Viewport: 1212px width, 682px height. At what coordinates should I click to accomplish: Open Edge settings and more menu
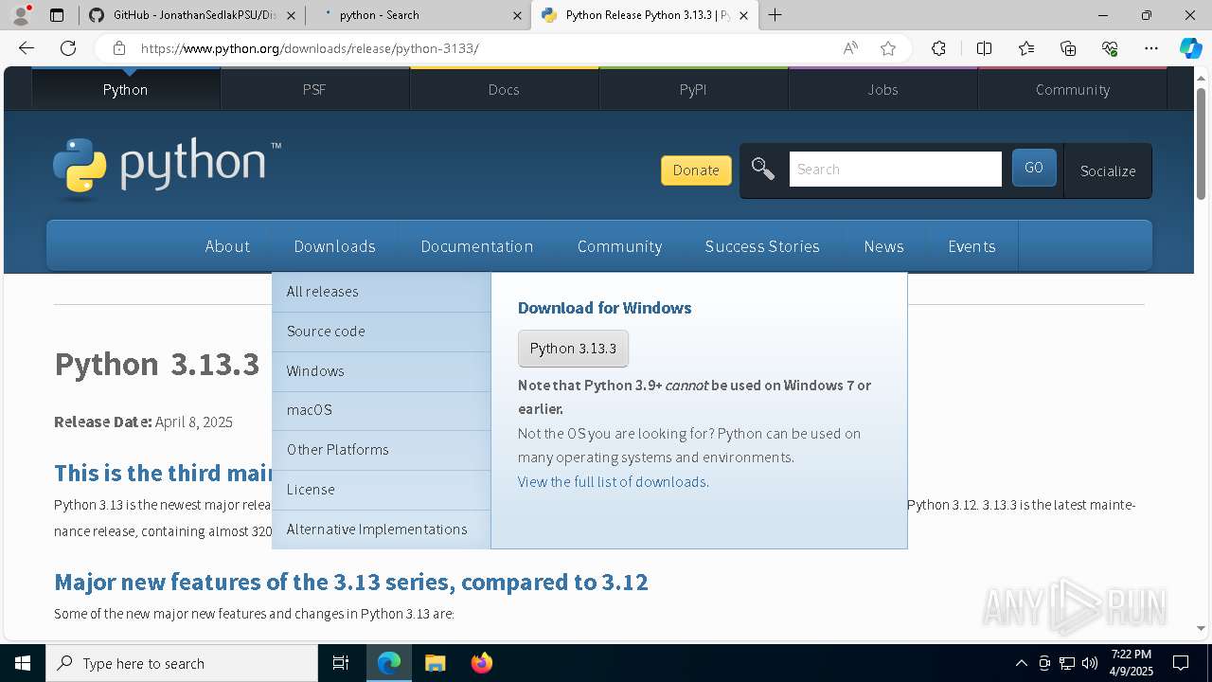(1151, 48)
